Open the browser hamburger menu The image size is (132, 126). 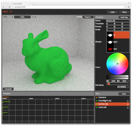coord(128,7)
